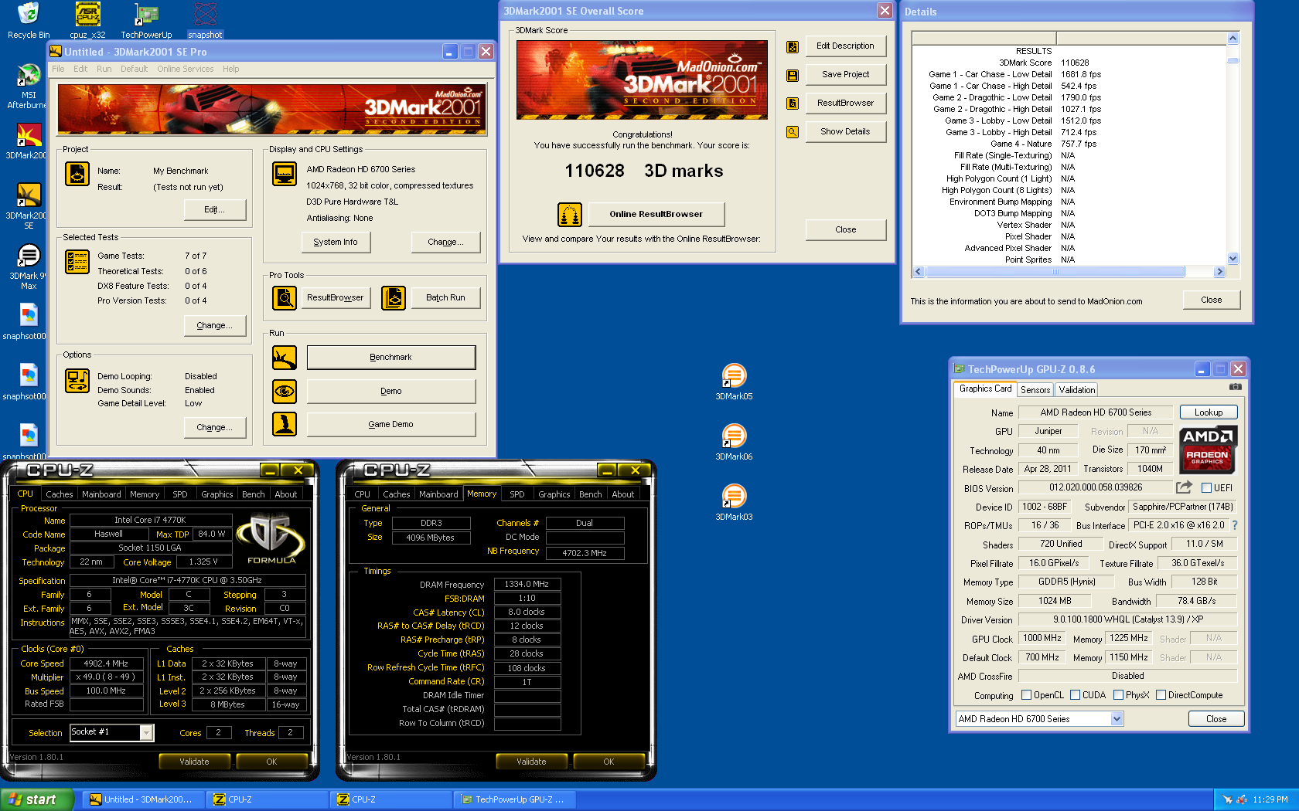Open 3DMark06 desktop shortcut

coord(734,442)
